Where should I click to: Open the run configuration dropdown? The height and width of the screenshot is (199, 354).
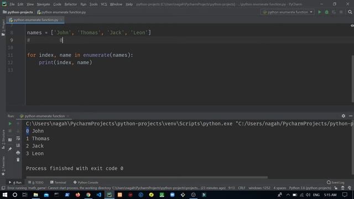click(288, 12)
